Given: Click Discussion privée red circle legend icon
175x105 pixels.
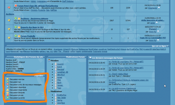Looking at the screenshot, I should (7, 95).
